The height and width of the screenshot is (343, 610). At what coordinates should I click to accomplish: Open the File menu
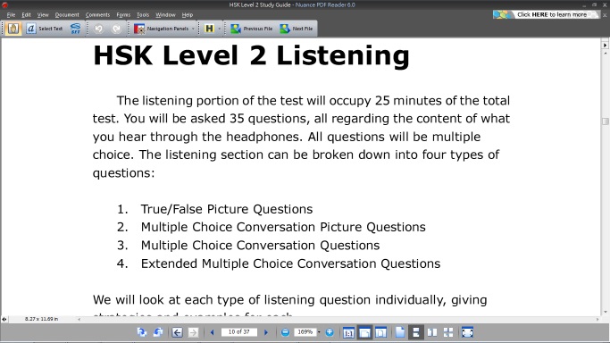coord(11,15)
